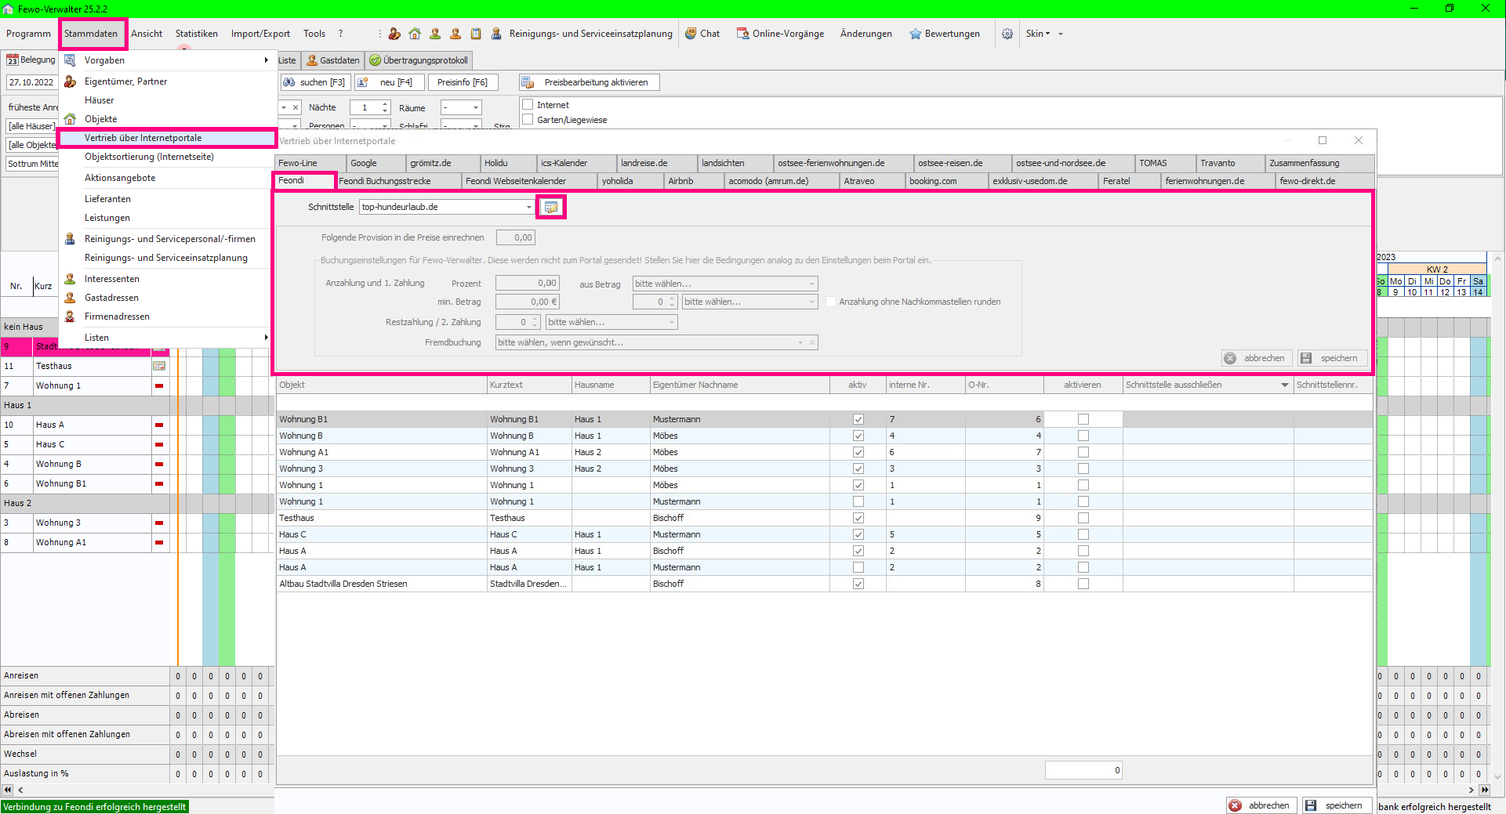Click the Provision input field showing 0,00
The image size is (1506, 814).
click(515, 237)
